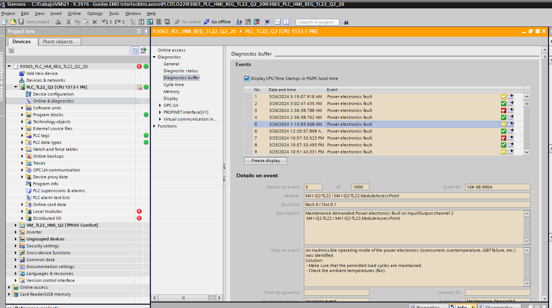Split editor space vertically icon

click(x=287, y=22)
